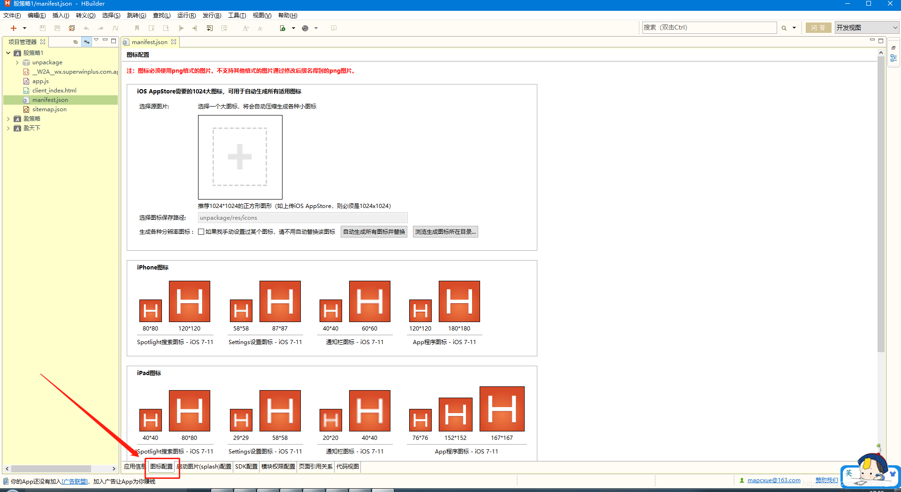This screenshot has height=492, width=901.
Task: Click the jump to line end icon
Action: (x=195, y=28)
